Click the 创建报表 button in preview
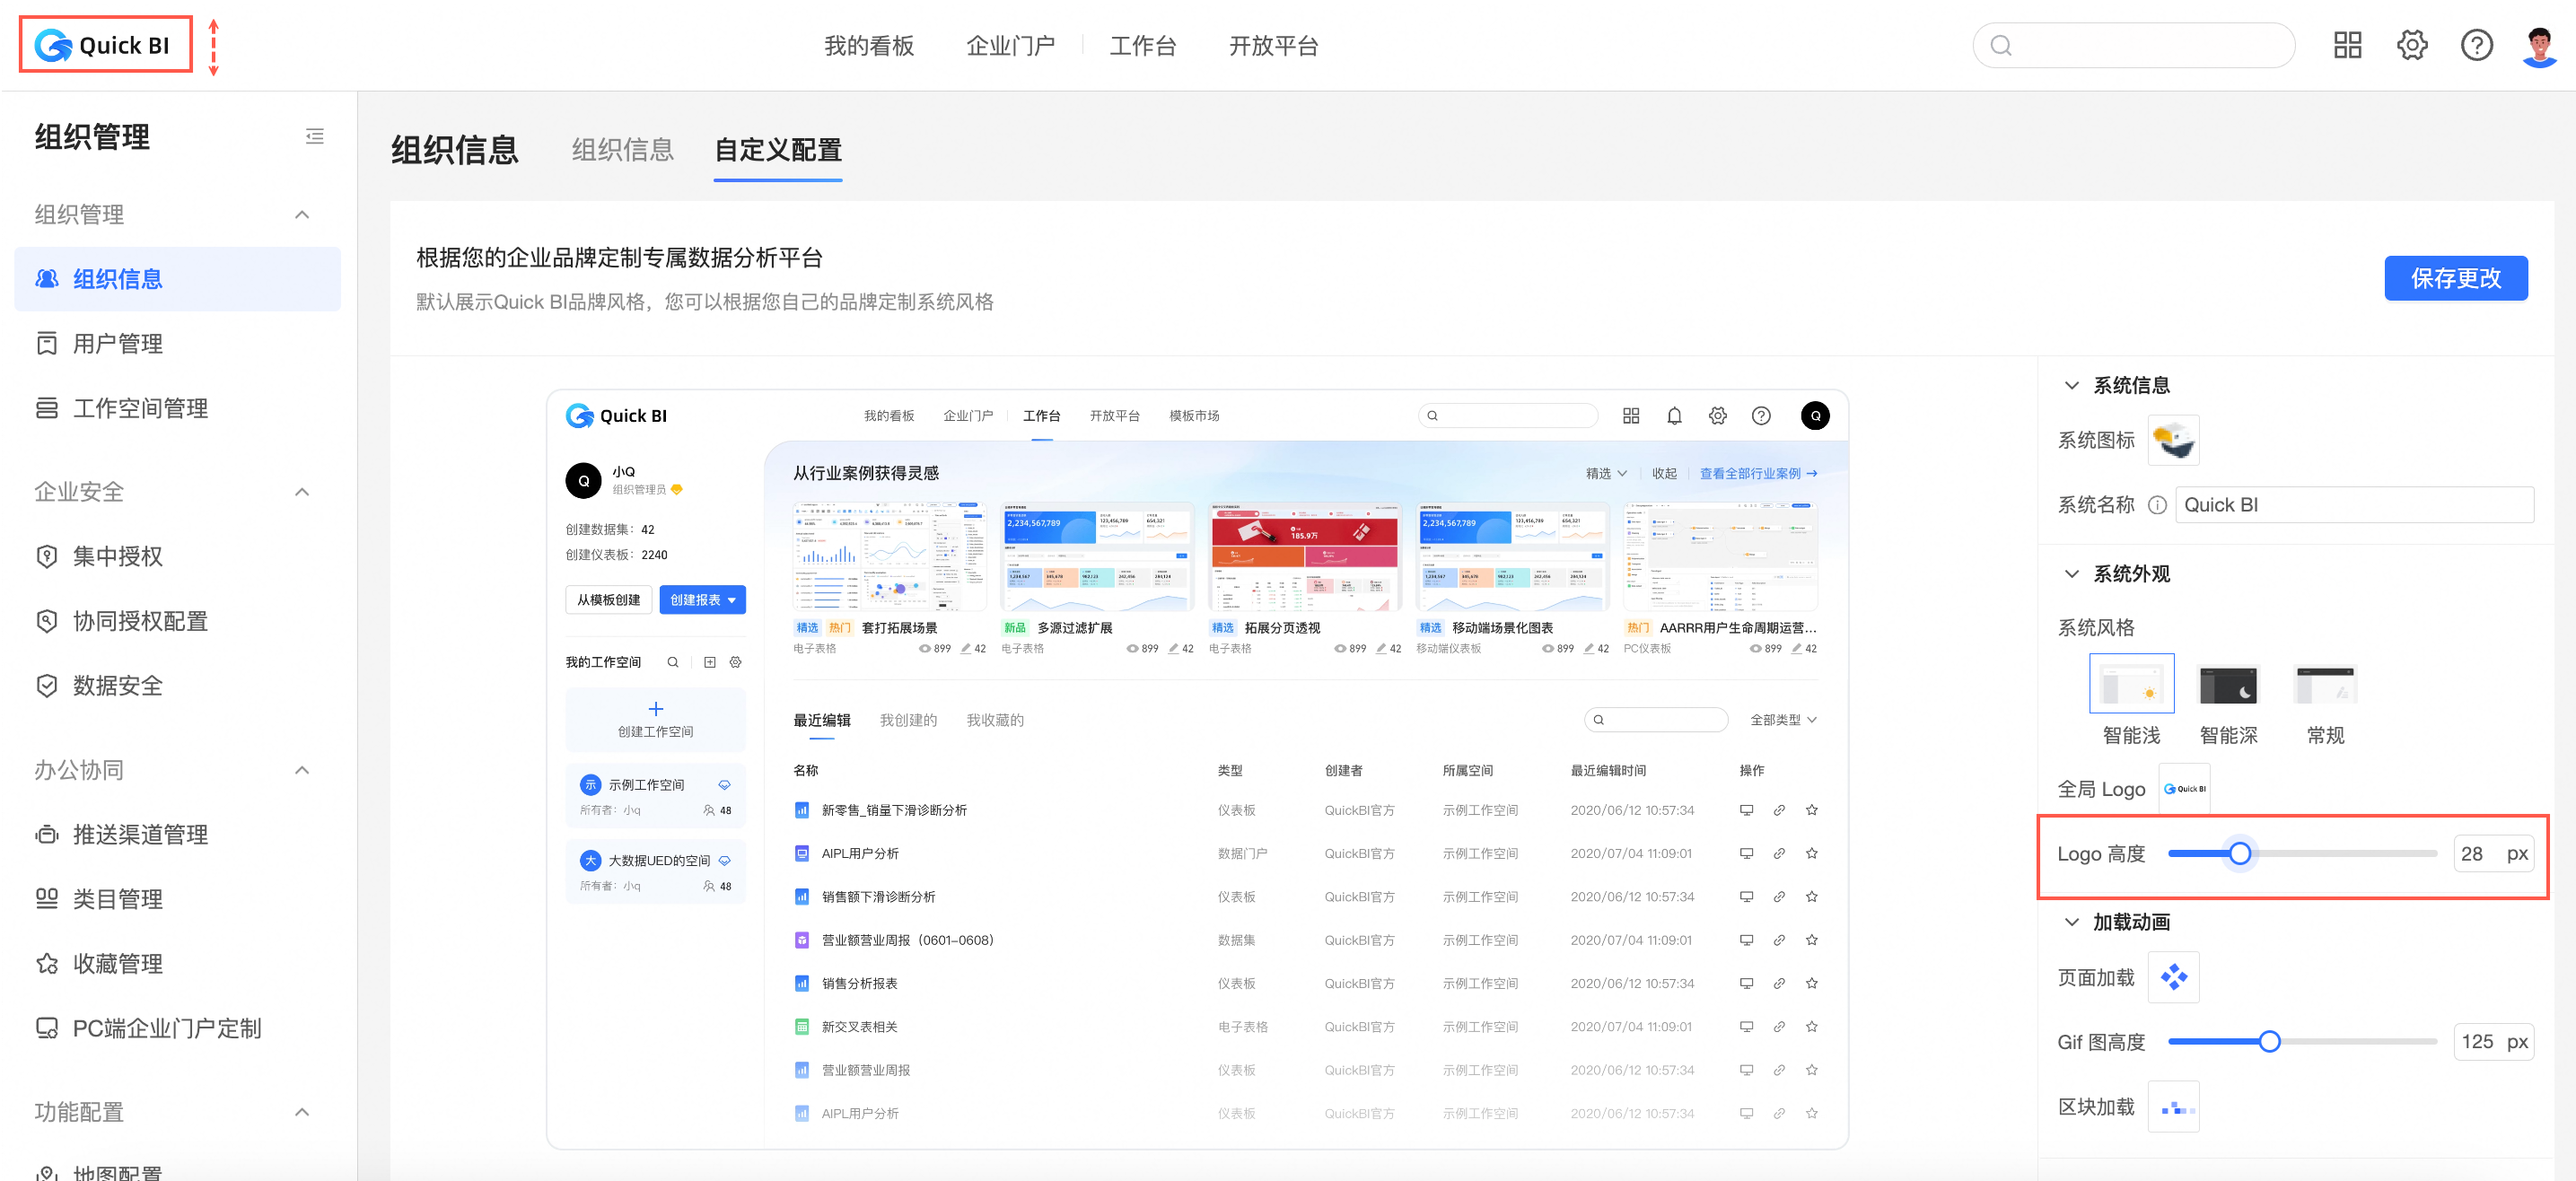This screenshot has width=2576, height=1181. 702,600
